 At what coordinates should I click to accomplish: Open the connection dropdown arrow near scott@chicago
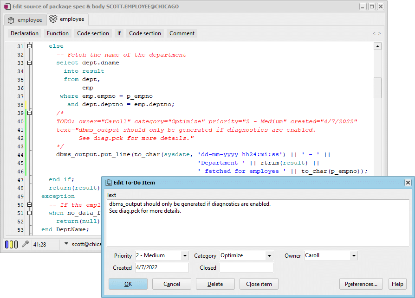point(66,244)
